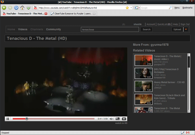This screenshot has width=195, height=135.
Task: Open the Community section
Action: pos(54,29)
